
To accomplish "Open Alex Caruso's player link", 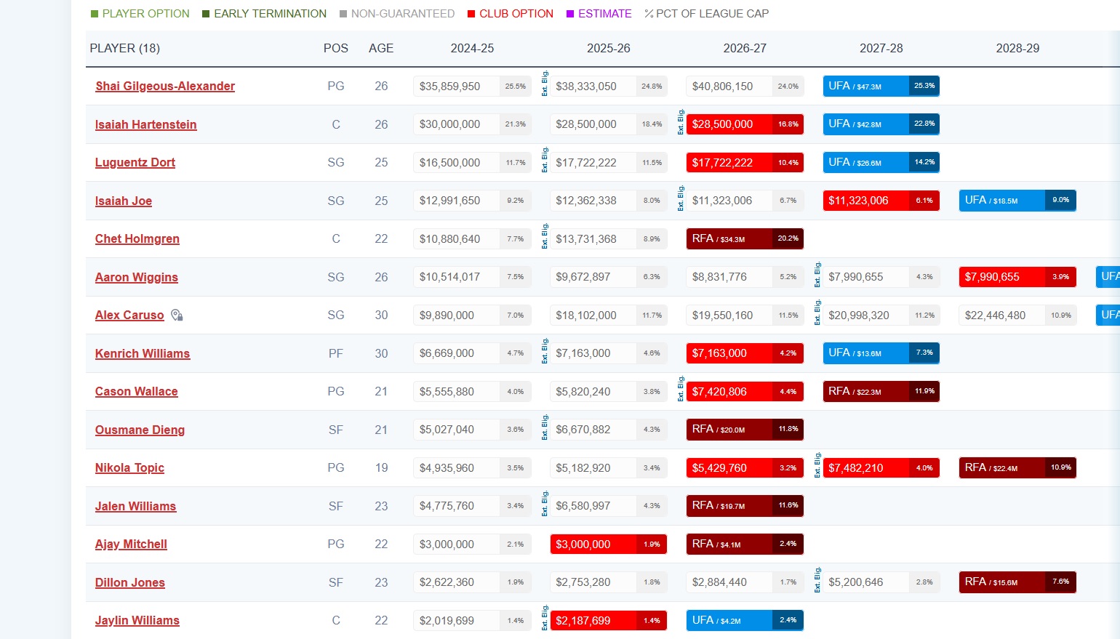I will click(129, 315).
